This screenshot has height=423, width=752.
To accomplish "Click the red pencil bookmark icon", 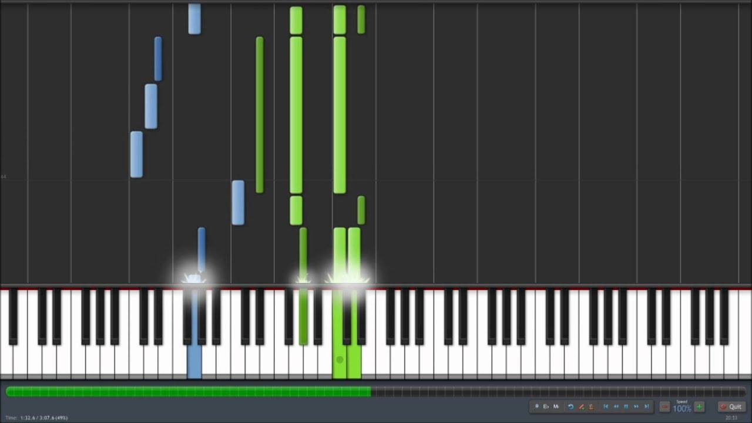I will point(581,407).
